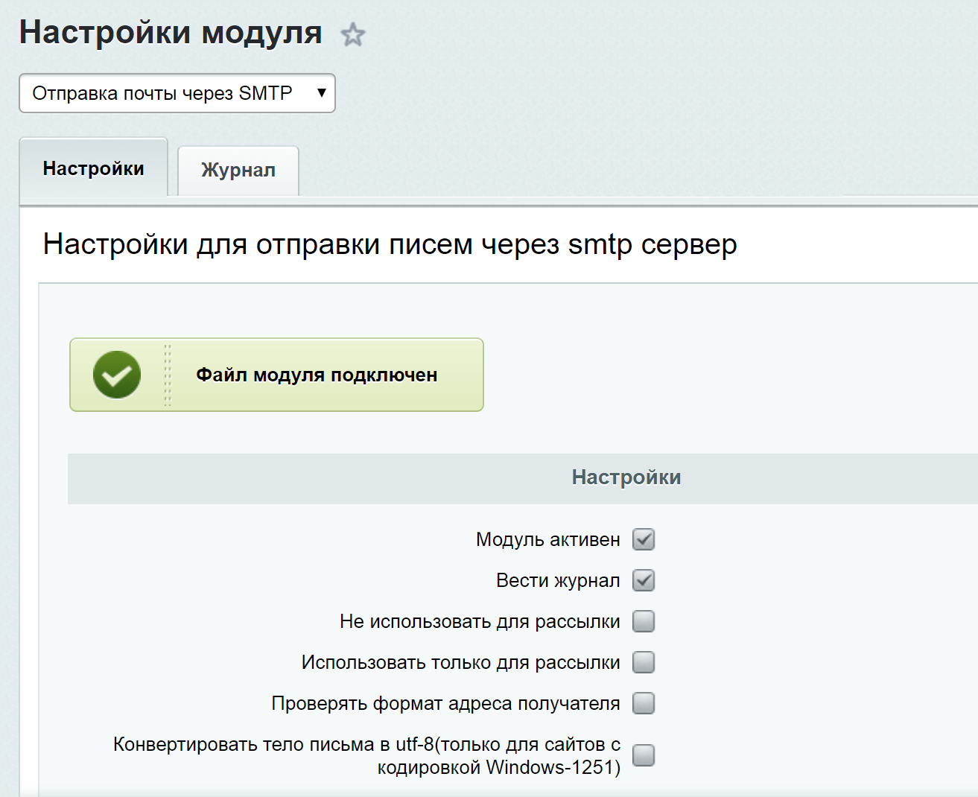
Task: Disable the 'Вести журнал' checkbox
Action: pyautogui.click(x=644, y=580)
